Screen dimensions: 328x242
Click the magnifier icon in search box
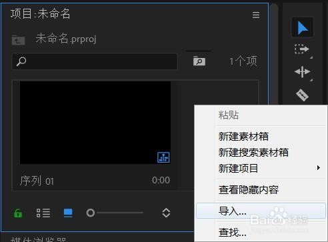tap(21, 61)
